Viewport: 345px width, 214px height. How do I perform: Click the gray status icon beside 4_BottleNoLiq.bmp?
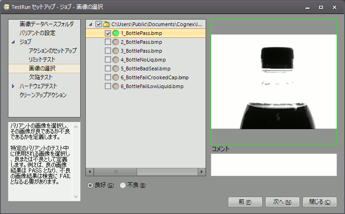pyautogui.click(x=116, y=60)
